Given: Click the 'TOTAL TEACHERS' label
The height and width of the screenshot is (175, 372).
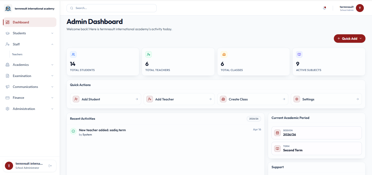Looking at the screenshot, I should (158, 70).
